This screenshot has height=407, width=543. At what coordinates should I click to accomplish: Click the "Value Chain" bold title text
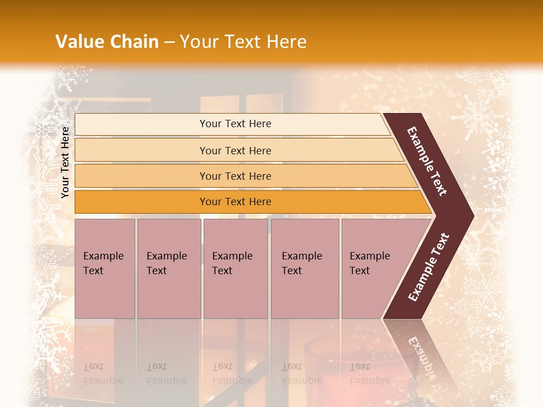click(107, 41)
